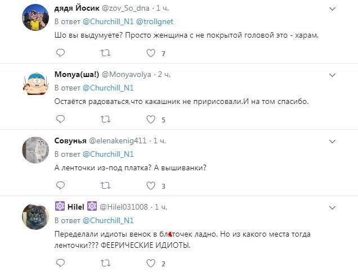358x272 pixels.
Task: Like the Hilel tweet
Action: click(150, 263)
